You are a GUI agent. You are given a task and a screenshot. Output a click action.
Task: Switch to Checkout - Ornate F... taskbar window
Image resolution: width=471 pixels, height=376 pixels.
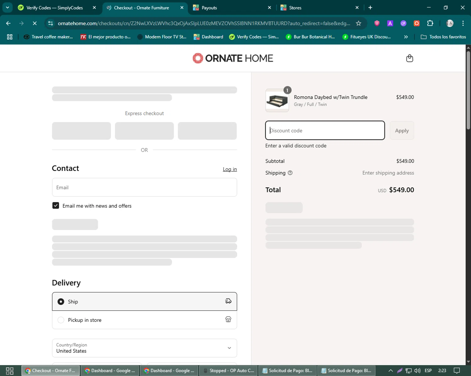(x=51, y=371)
